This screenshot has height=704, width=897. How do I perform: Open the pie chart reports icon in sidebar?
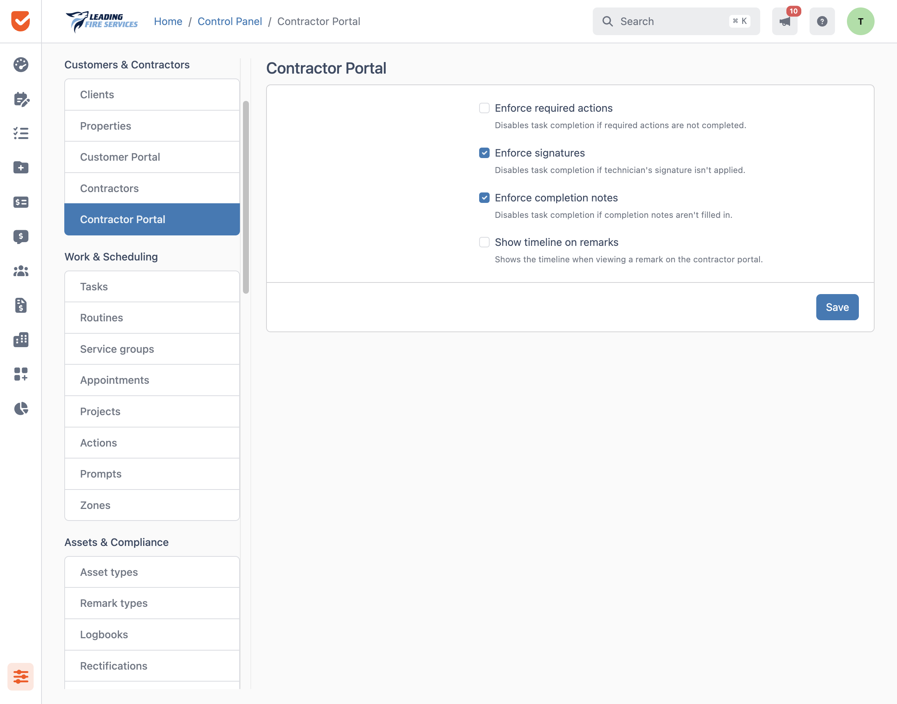[x=21, y=408]
